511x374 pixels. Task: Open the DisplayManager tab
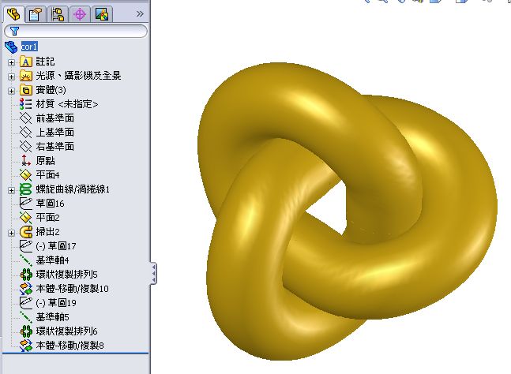click(102, 14)
